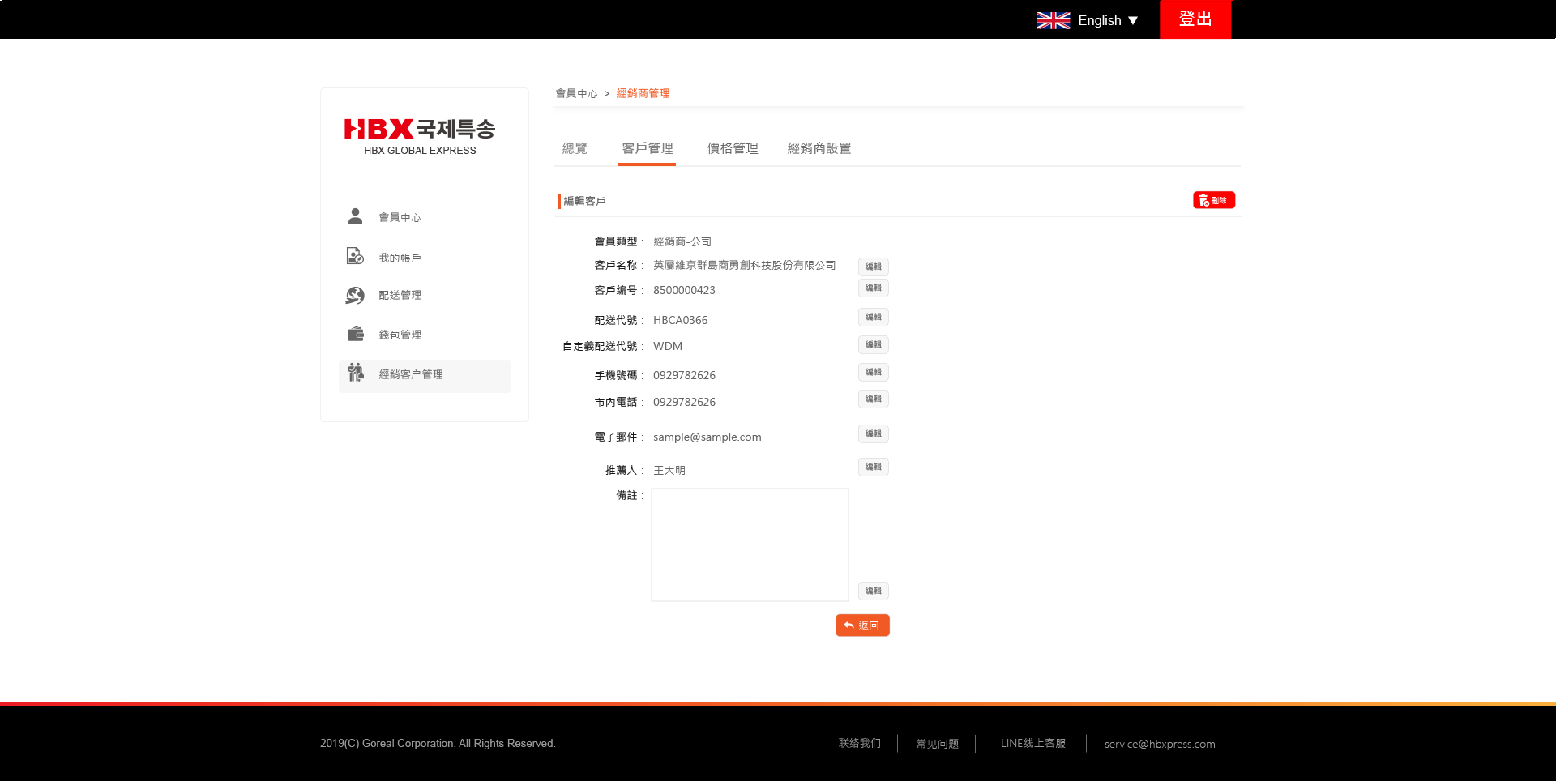This screenshot has width=1556, height=781.
Task: Click the UK flag icon
Action: tap(1053, 20)
